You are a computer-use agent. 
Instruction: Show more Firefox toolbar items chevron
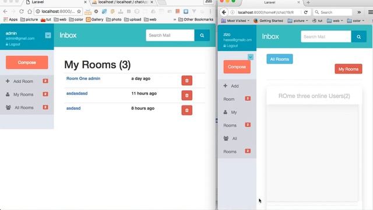pos(359,12)
